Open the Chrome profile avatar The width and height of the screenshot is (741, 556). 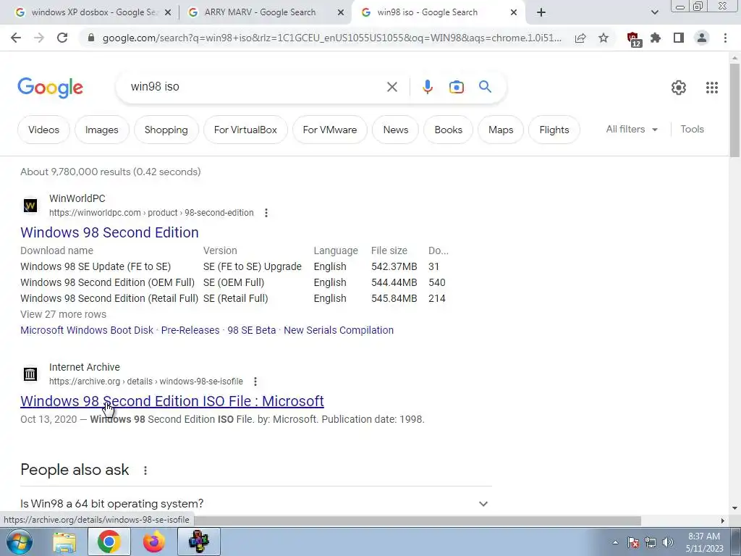(x=702, y=38)
